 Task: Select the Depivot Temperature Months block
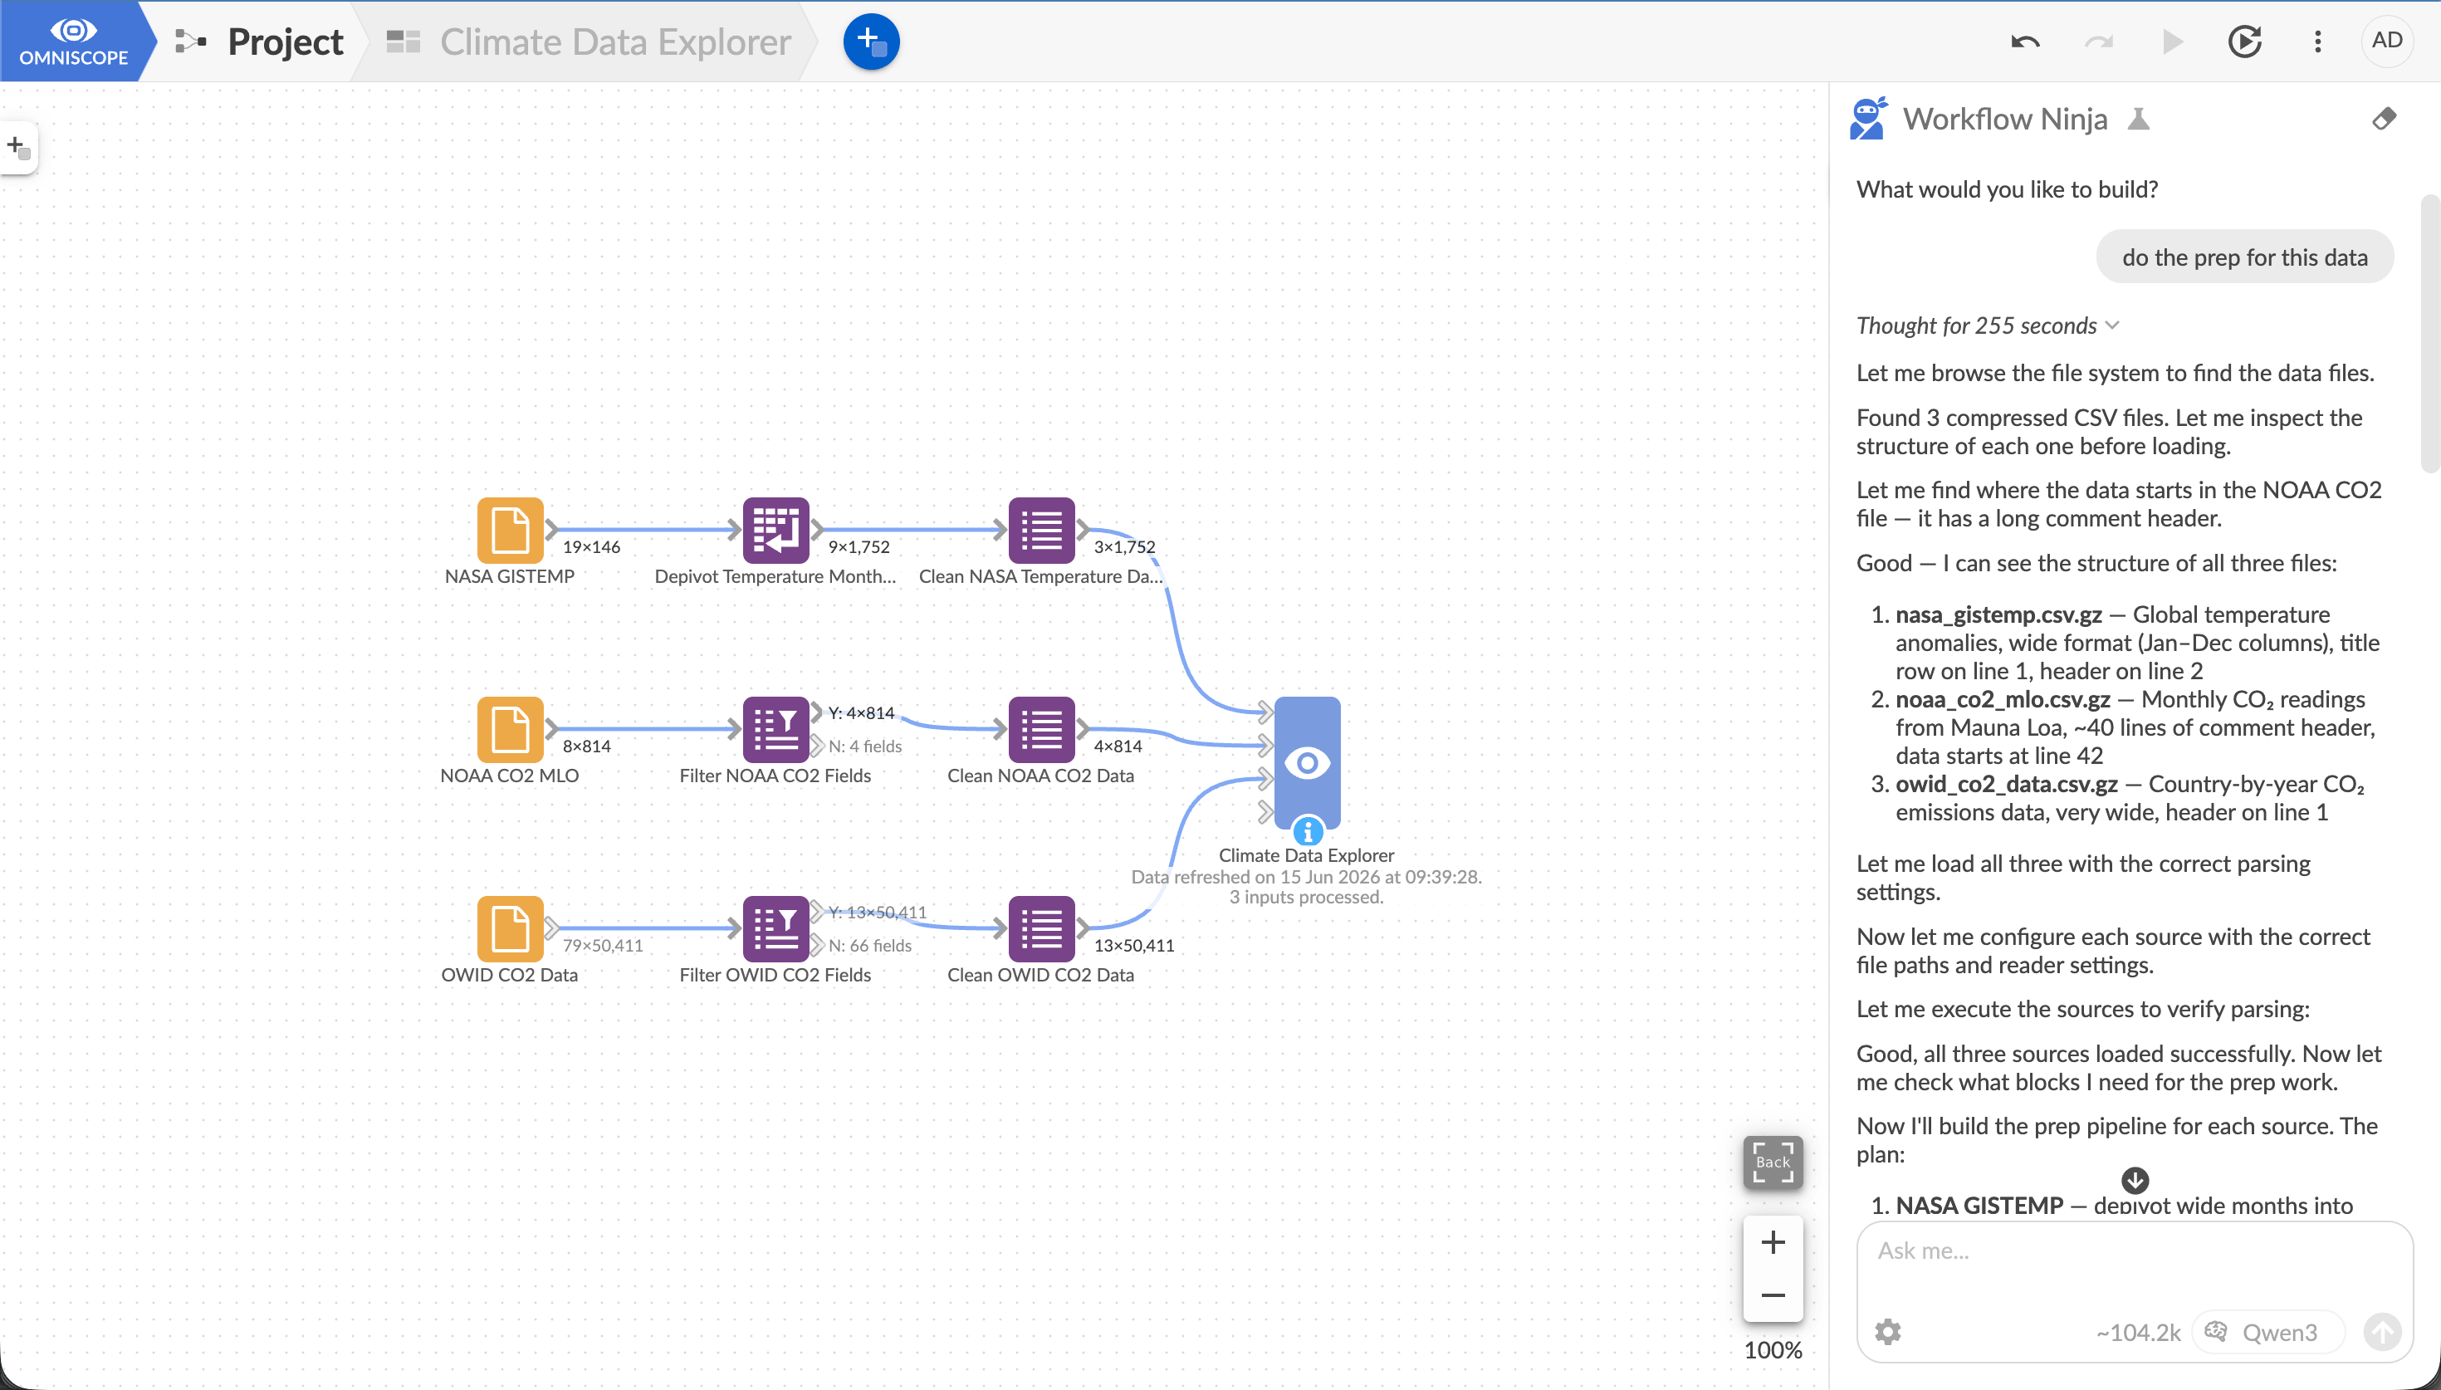click(x=775, y=529)
